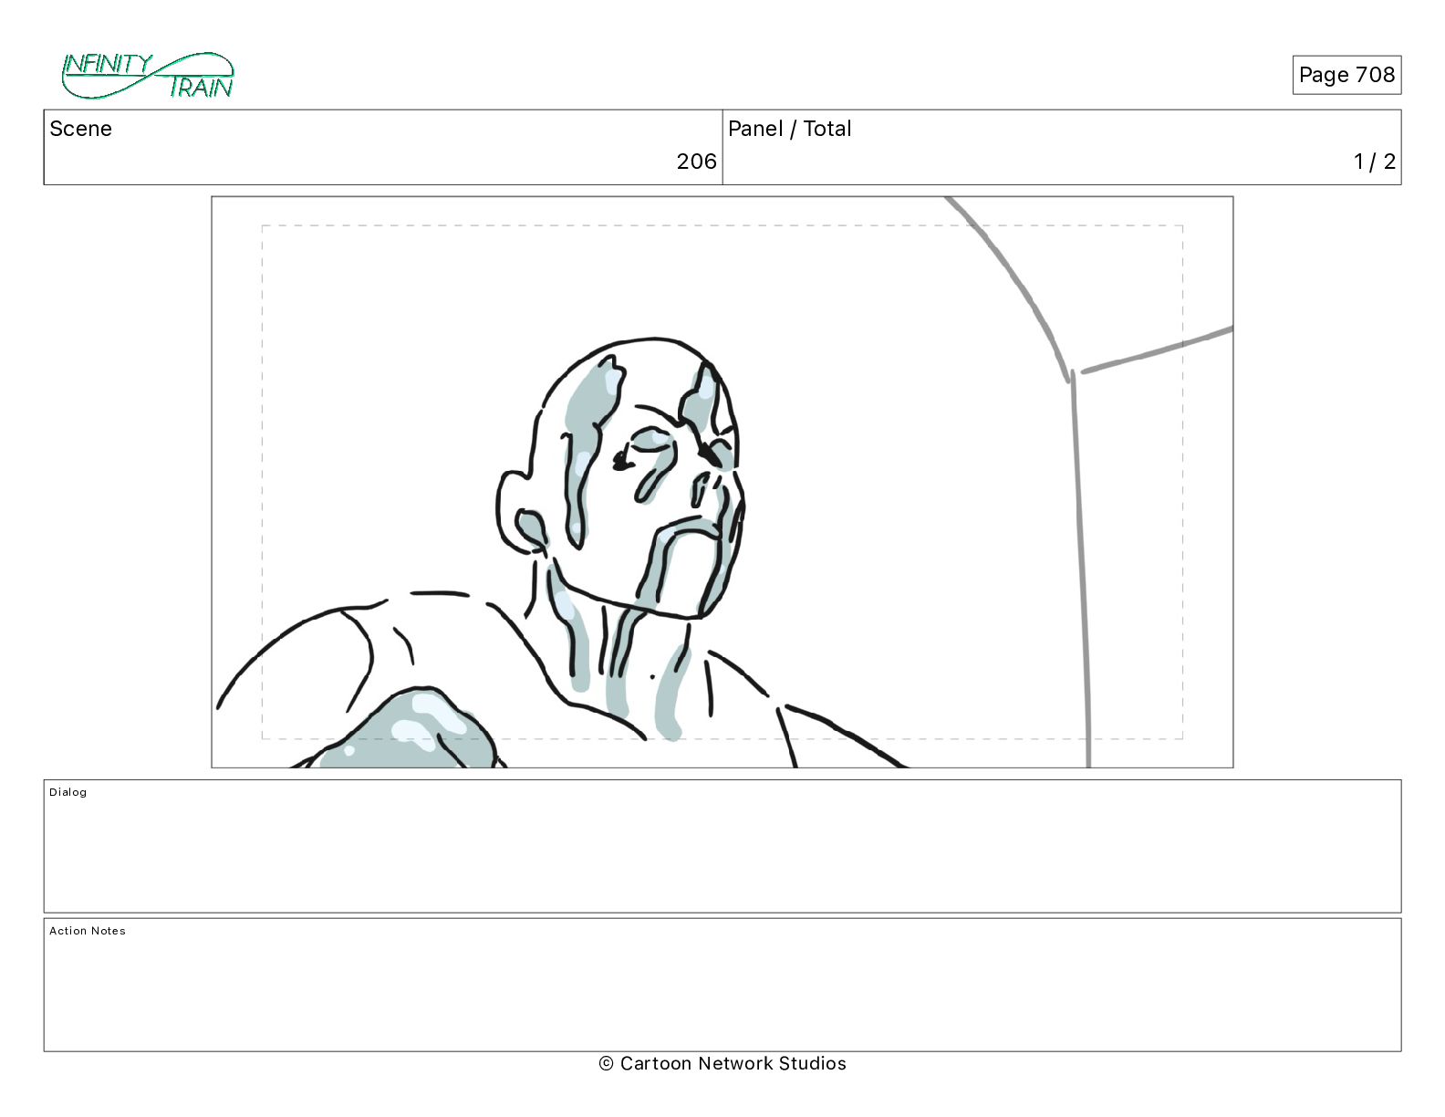Click the panel count 1 / 2
This screenshot has width=1445, height=1117.
pos(1375,162)
